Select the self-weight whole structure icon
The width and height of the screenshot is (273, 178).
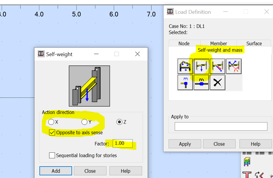point(185,66)
